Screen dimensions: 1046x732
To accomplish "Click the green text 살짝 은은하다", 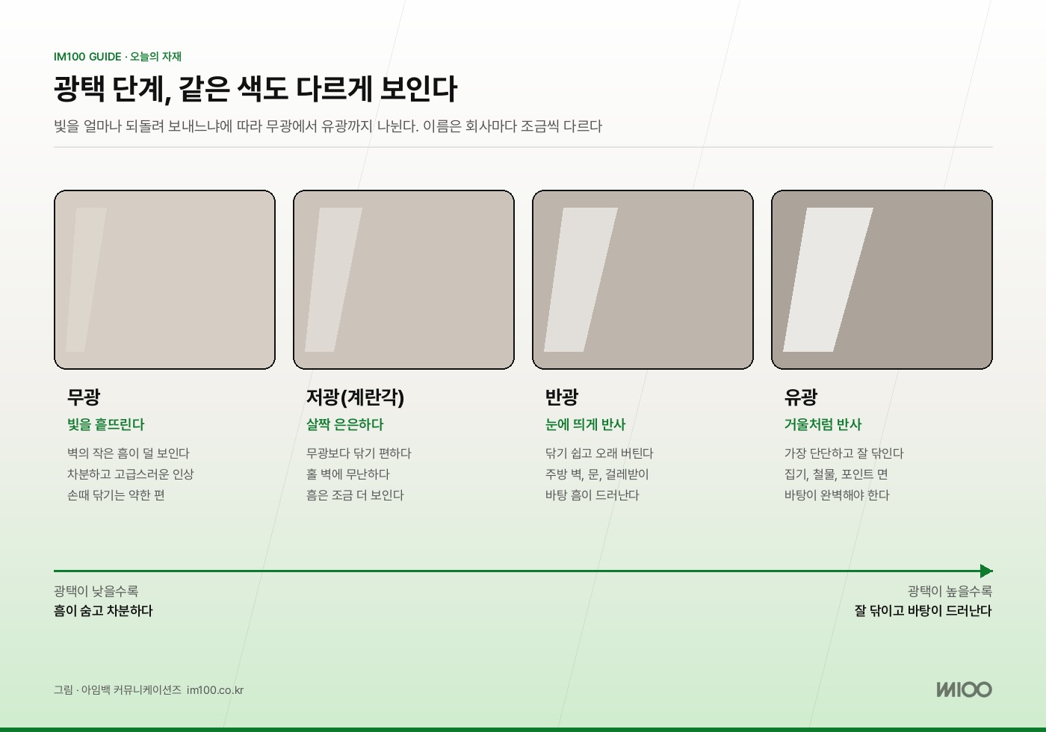I will (344, 424).
